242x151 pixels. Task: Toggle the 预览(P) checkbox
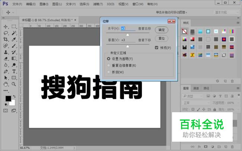156,48
